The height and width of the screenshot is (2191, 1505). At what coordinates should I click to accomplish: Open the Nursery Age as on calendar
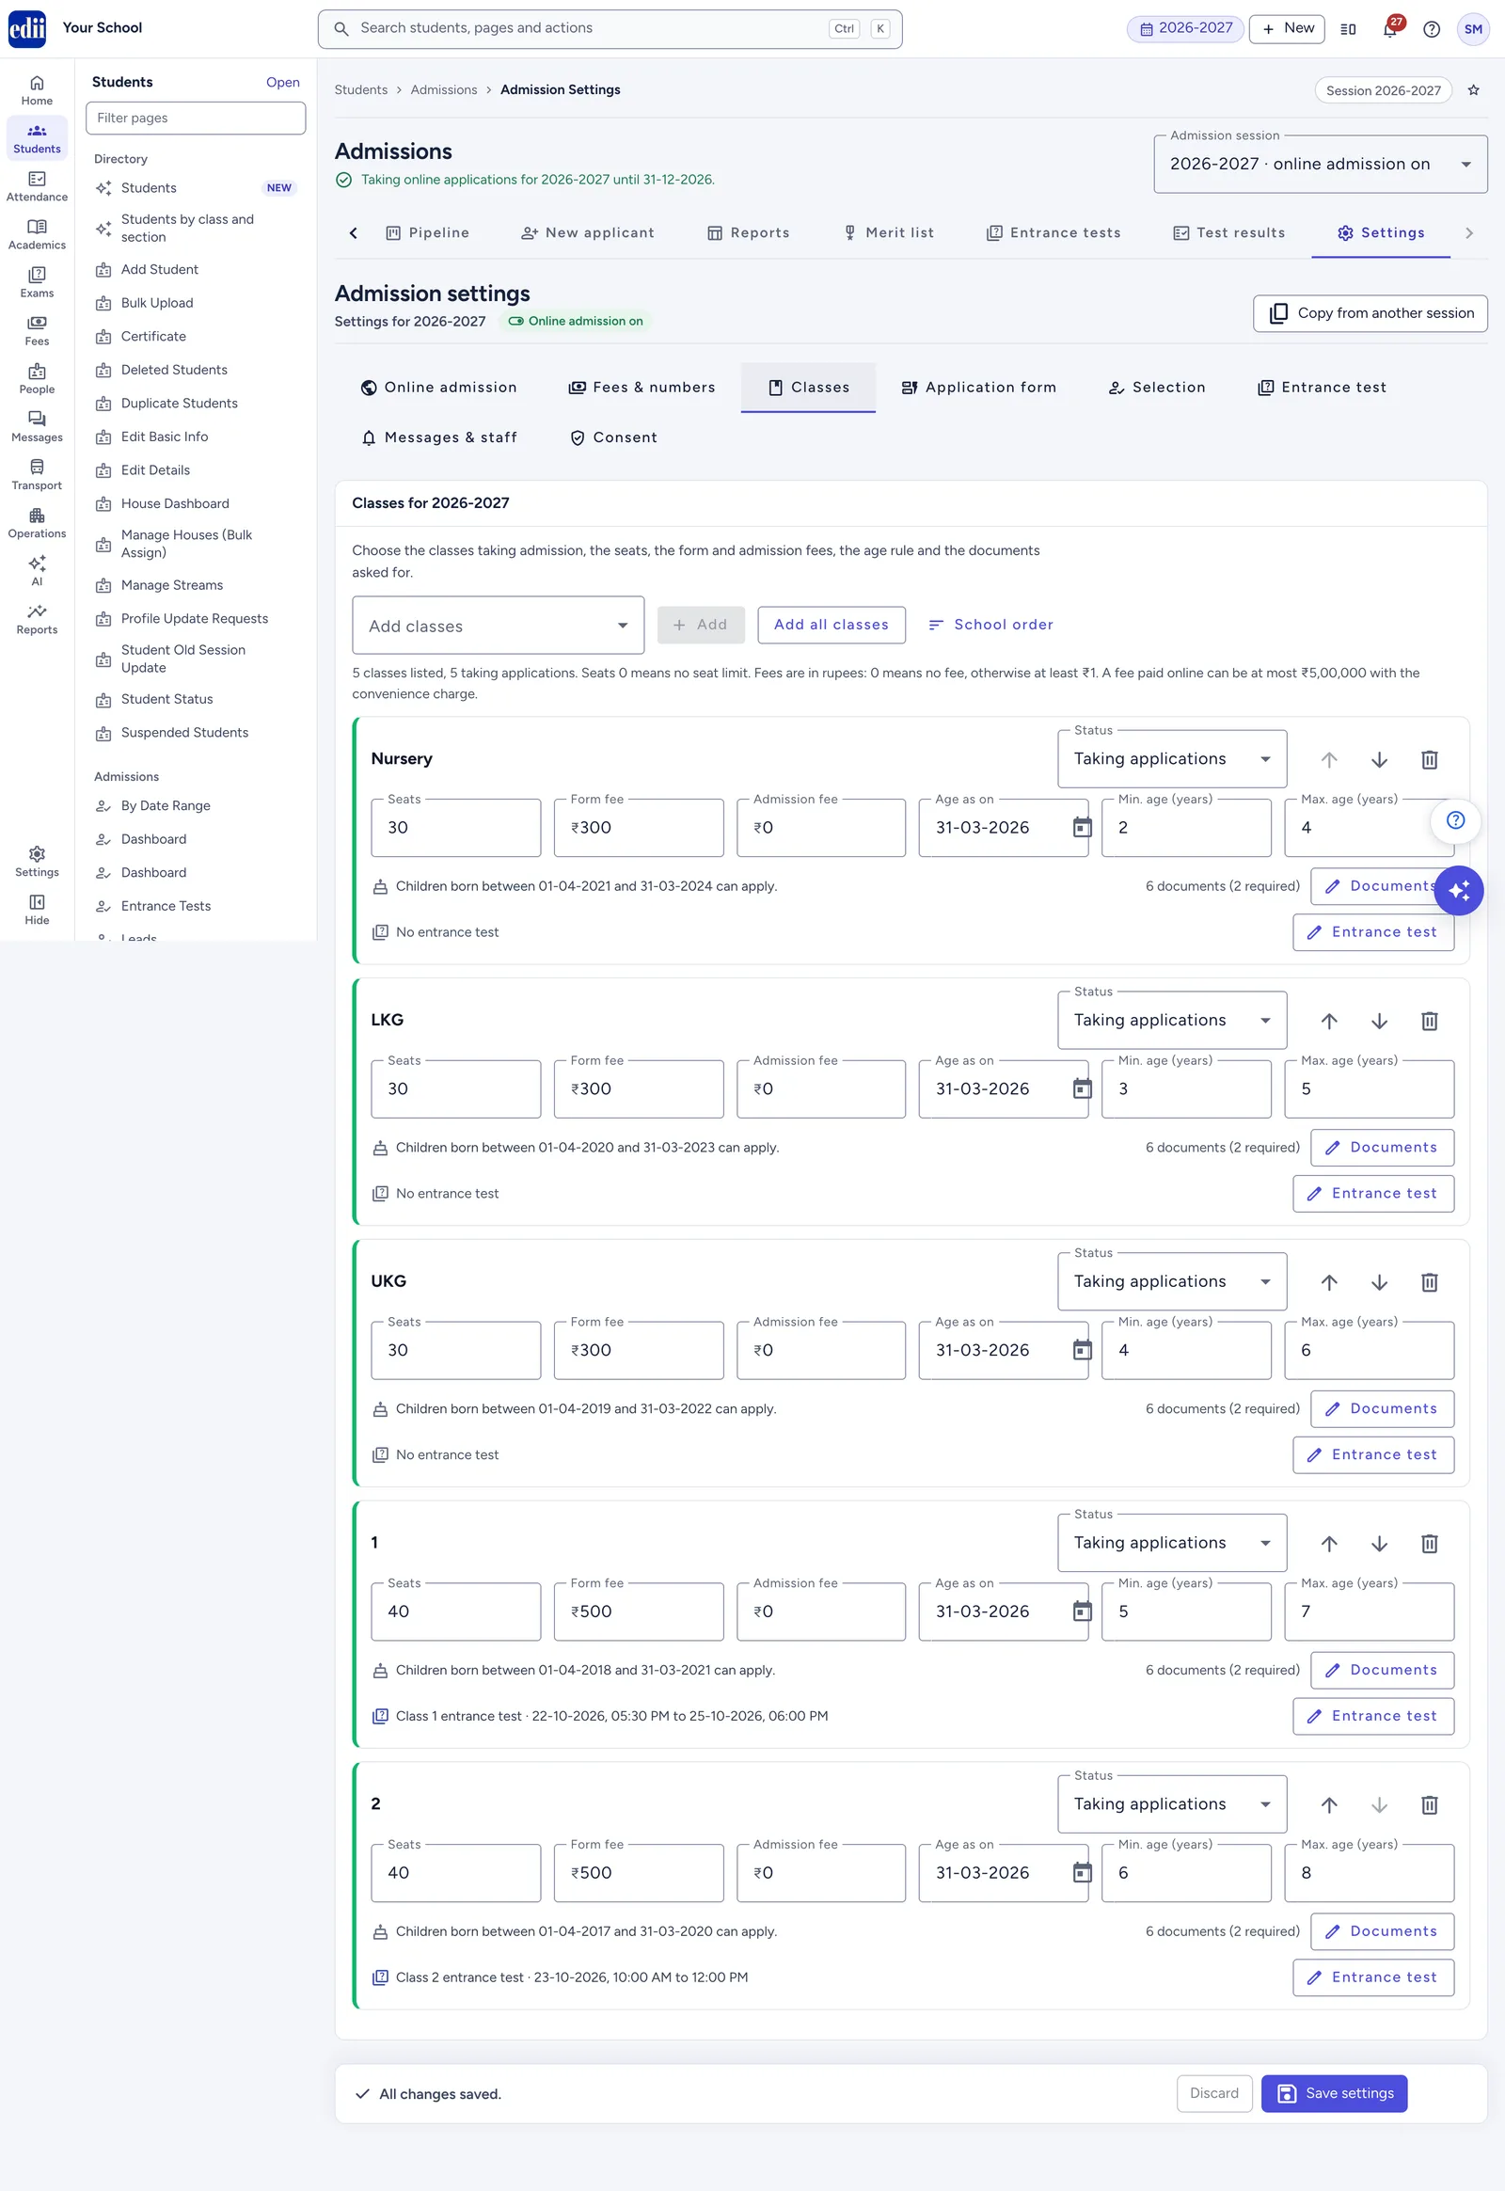click(1083, 827)
